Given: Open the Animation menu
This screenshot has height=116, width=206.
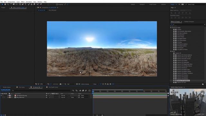Looking at the screenshot, I should [29, 2].
